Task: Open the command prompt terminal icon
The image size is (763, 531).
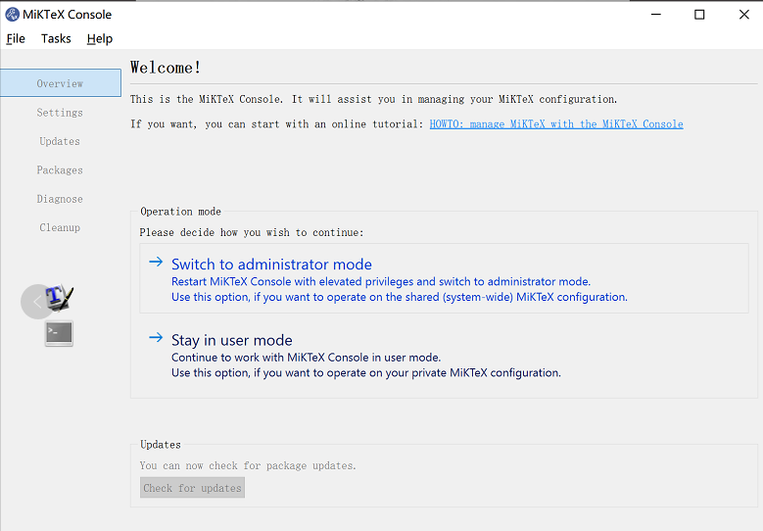Action: click(x=59, y=333)
